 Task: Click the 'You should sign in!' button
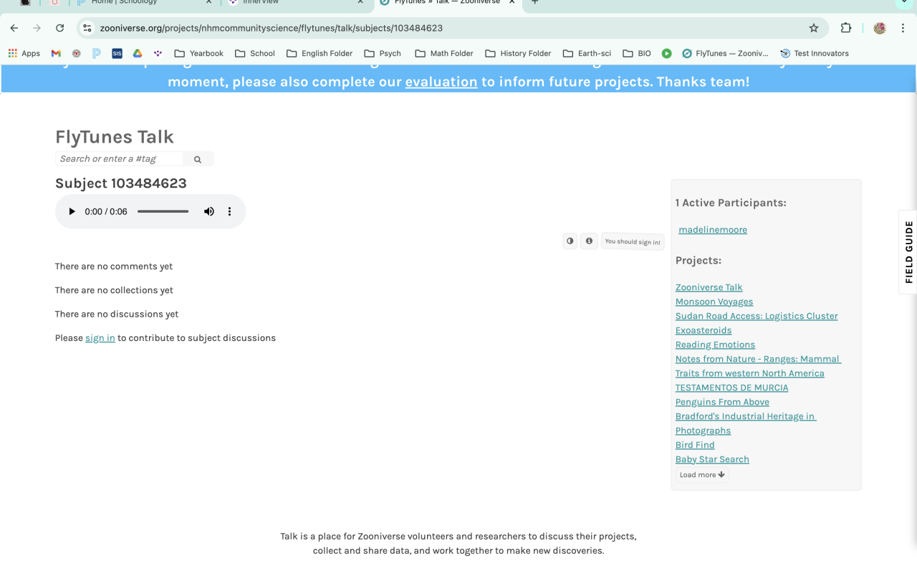click(633, 241)
